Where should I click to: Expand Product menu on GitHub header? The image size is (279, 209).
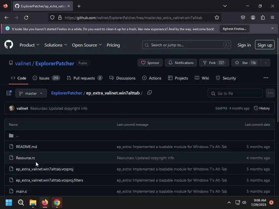coord(29,45)
